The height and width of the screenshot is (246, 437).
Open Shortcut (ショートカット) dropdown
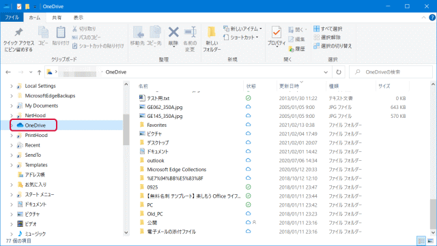241,37
